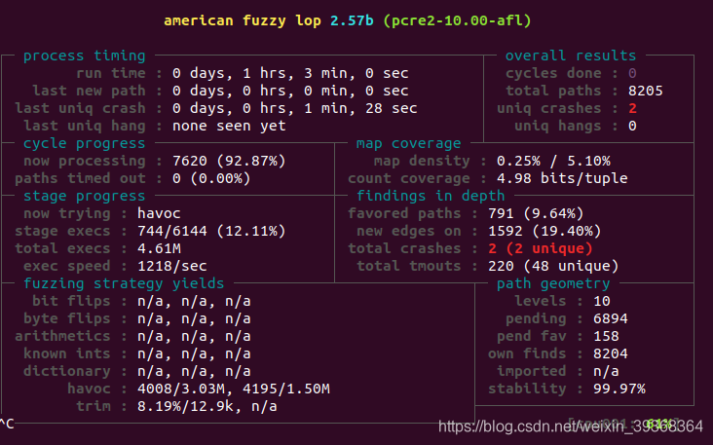Screen dimensions: 713x445
Task: Click paths timed out value '0 (0.00%)'
Action: pos(211,178)
